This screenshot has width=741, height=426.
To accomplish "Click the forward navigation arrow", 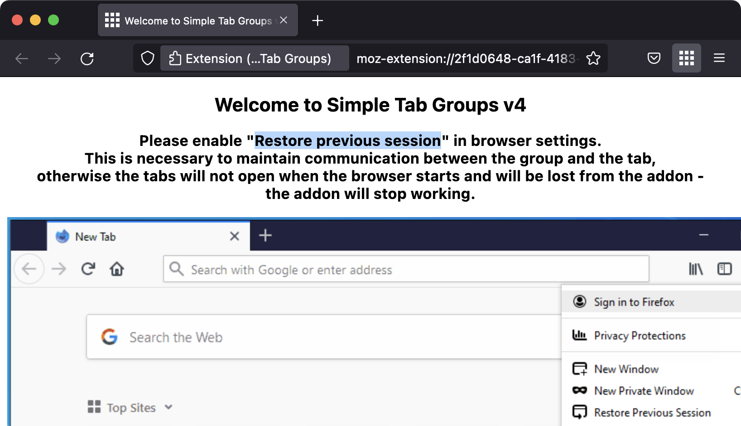I will [54, 58].
